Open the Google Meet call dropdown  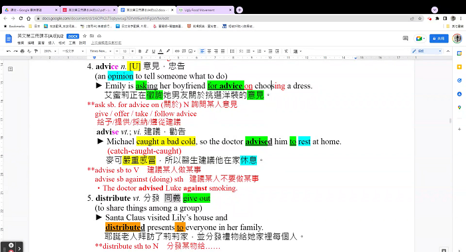point(420,39)
